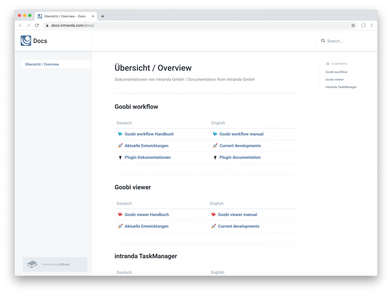This screenshot has width=392, height=295.
Task: Select the rocket icon next to Current developments
Action: (215, 146)
